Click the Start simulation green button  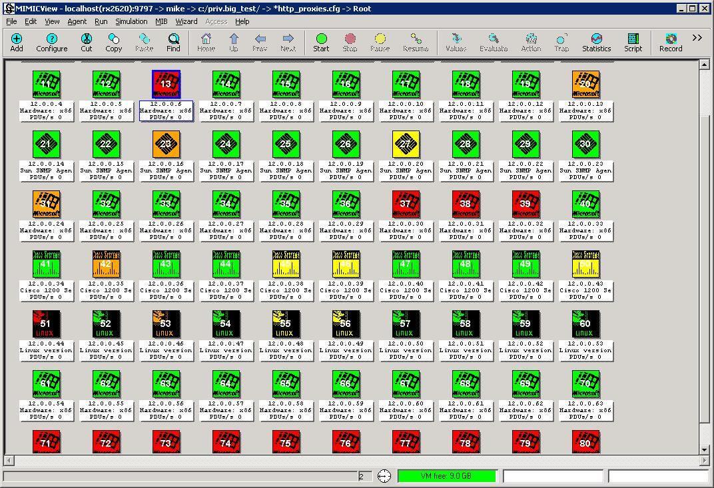pyautogui.click(x=321, y=43)
